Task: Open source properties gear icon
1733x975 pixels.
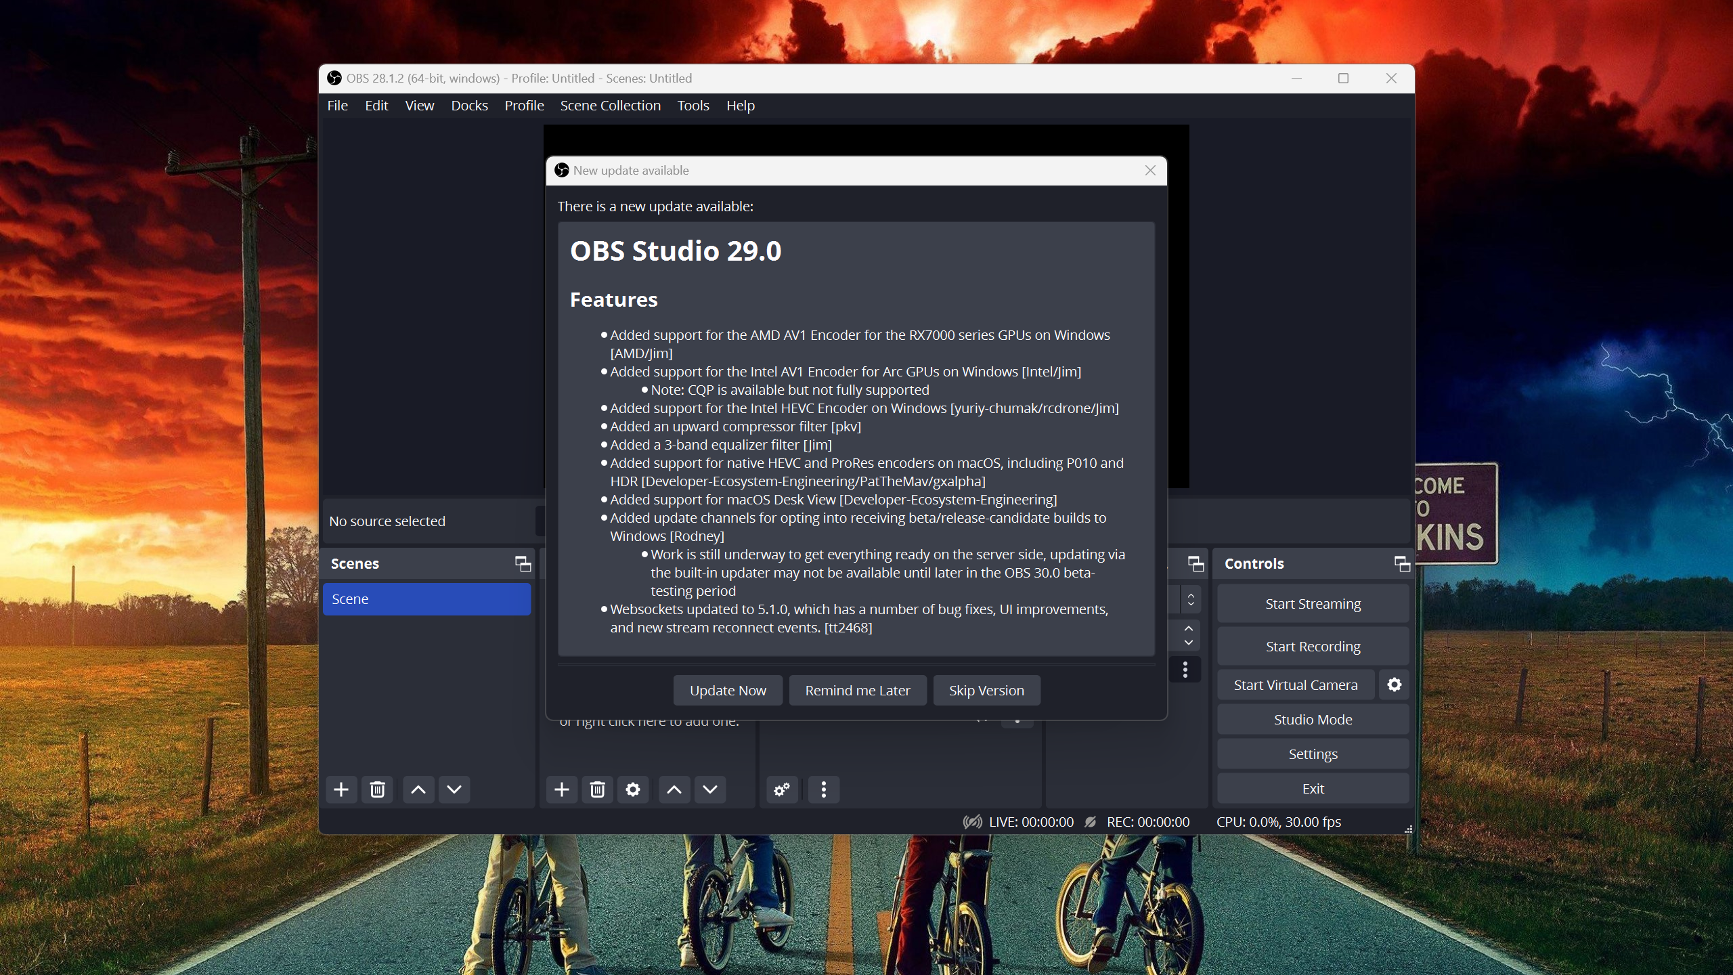Action: (x=633, y=789)
